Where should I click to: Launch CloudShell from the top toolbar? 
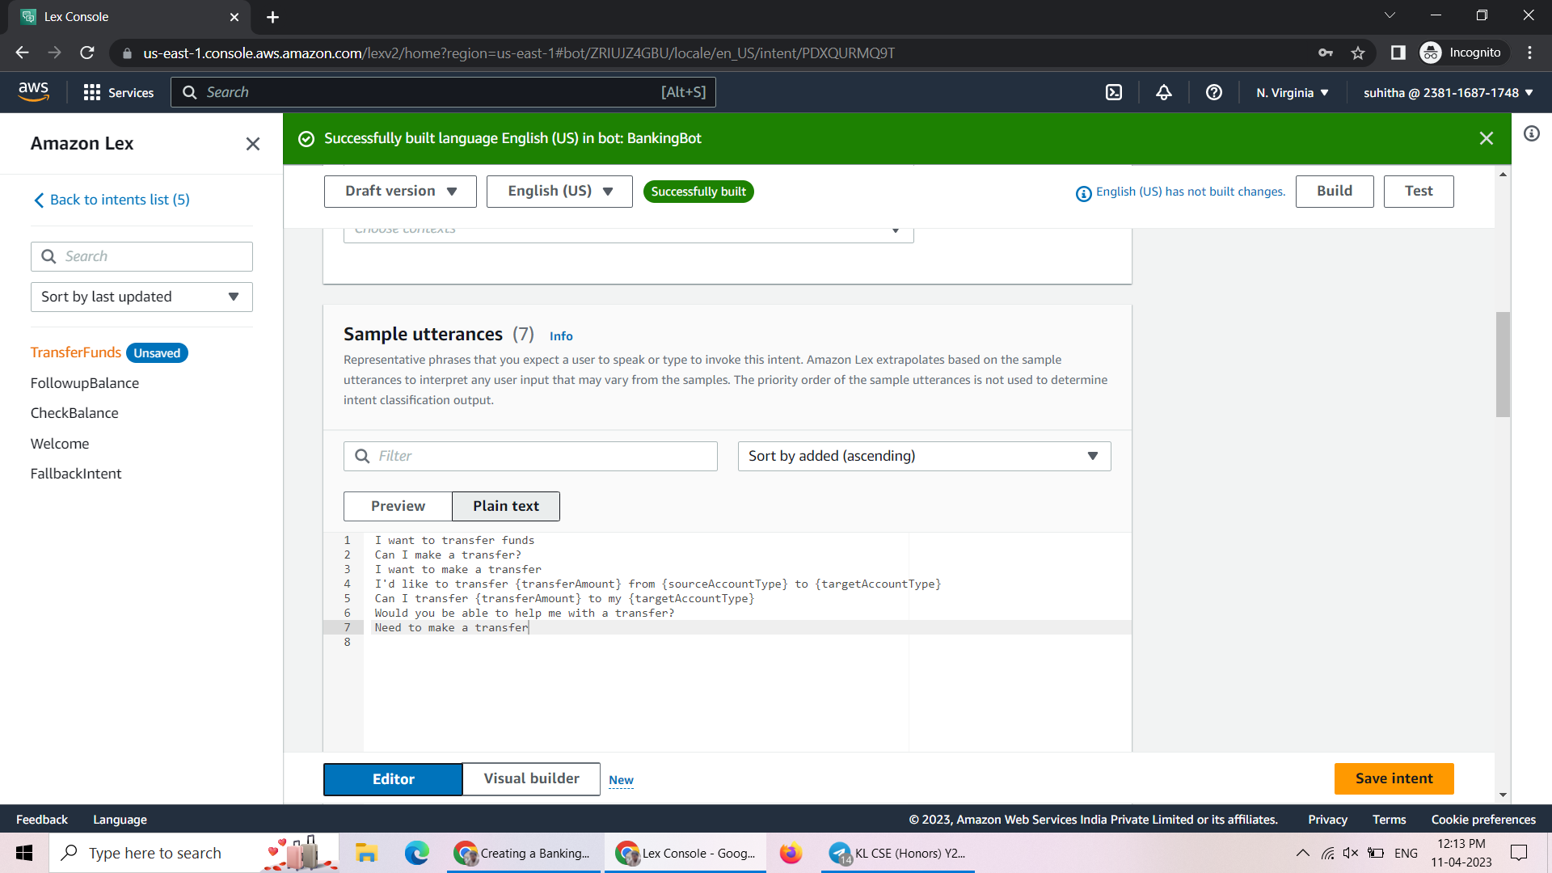coord(1113,92)
